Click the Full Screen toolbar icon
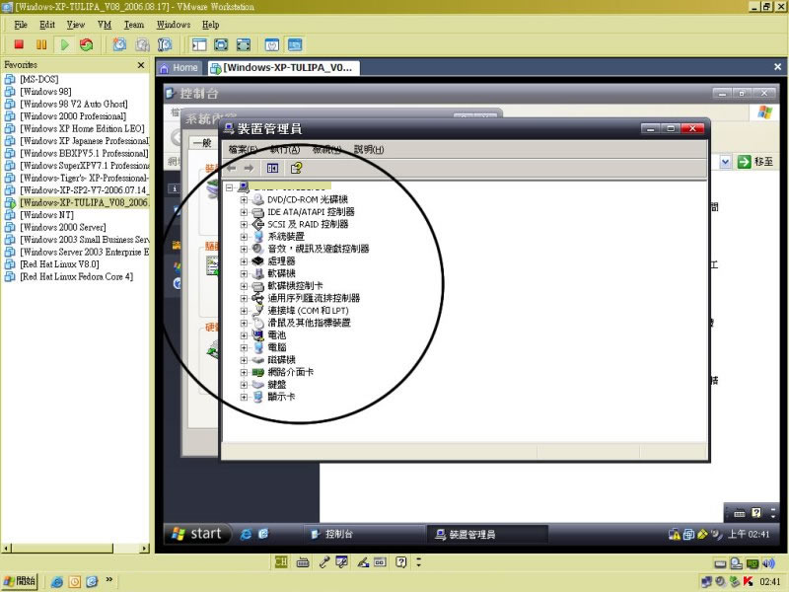789x592 pixels. tap(221, 44)
